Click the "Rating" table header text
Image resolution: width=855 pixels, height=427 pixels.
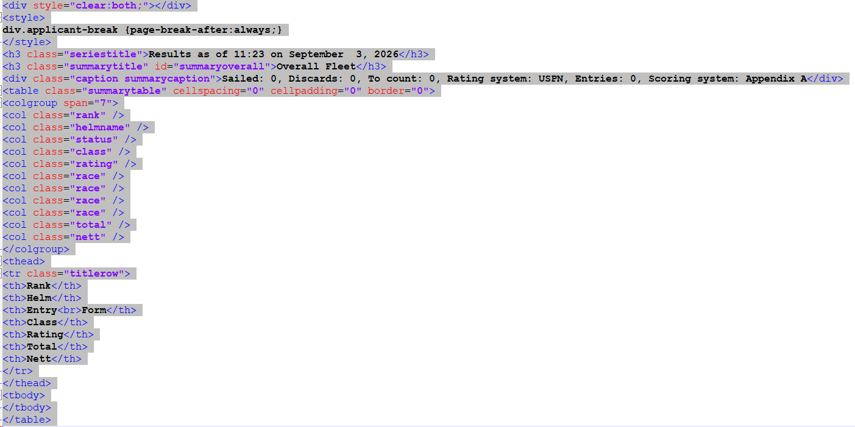click(45, 334)
